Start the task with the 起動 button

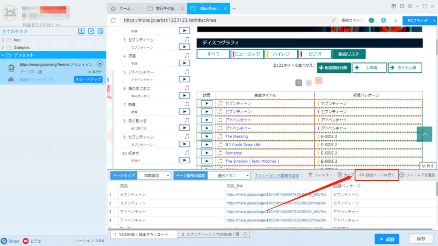[x=387, y=239]
